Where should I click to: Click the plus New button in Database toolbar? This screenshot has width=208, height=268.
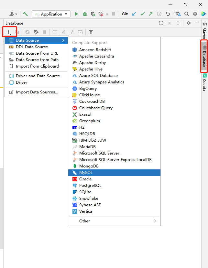pos(9,32)
